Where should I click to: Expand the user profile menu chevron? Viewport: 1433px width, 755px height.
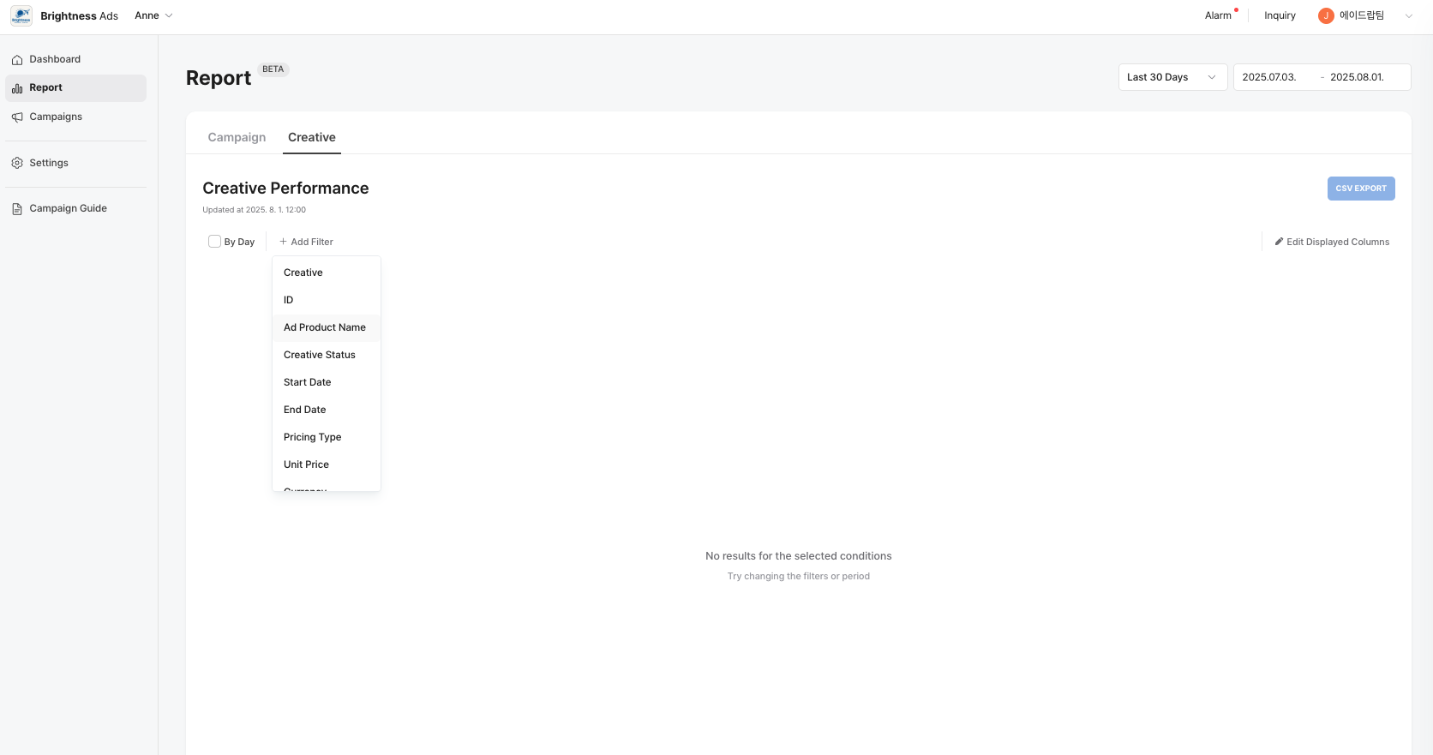(1408, 16)
